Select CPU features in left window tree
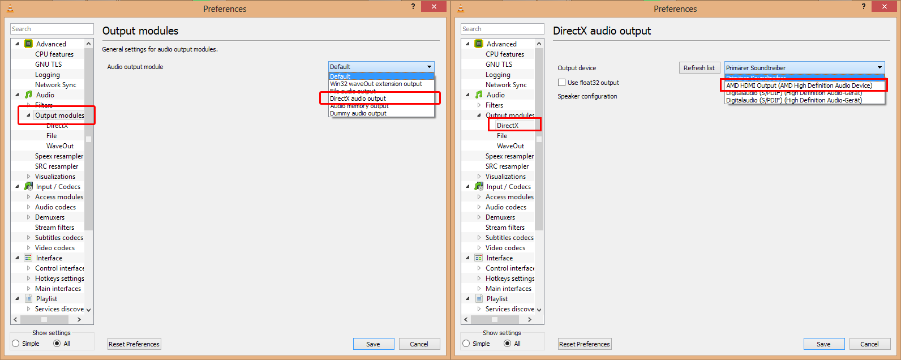 (54, 54)
